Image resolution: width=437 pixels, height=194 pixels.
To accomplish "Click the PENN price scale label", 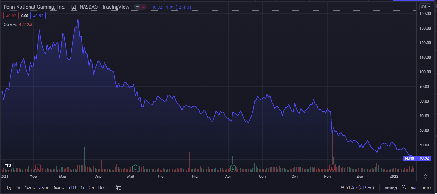I will pyautogui.click(x=410, y=158).
